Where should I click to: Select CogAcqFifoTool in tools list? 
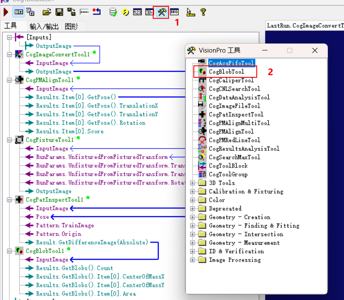pyautogui.click(x=231, y=63)
